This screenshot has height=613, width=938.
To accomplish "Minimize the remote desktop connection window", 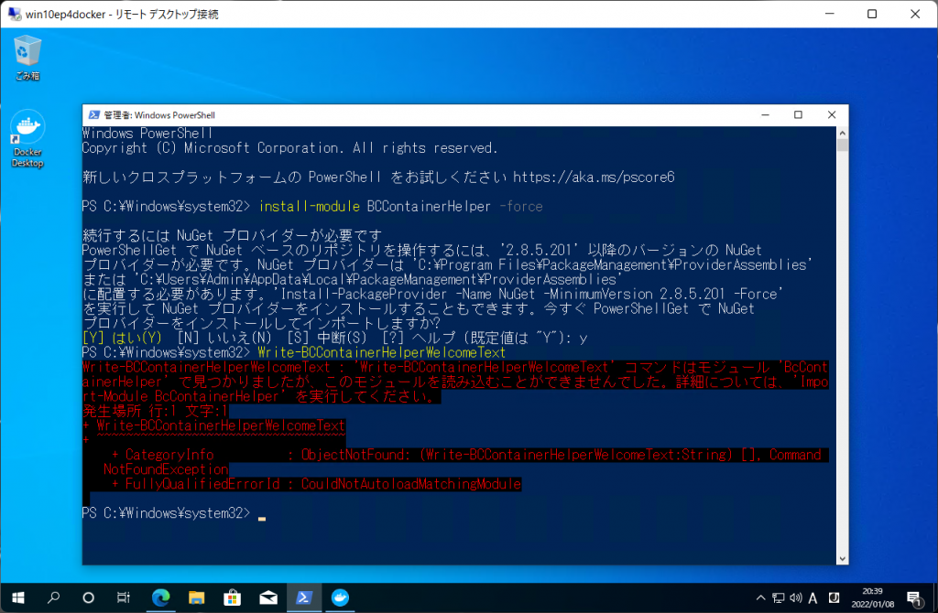I will pos(830,14).
